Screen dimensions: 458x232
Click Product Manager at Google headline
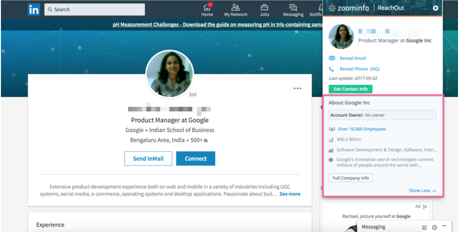tap(170, 120)
